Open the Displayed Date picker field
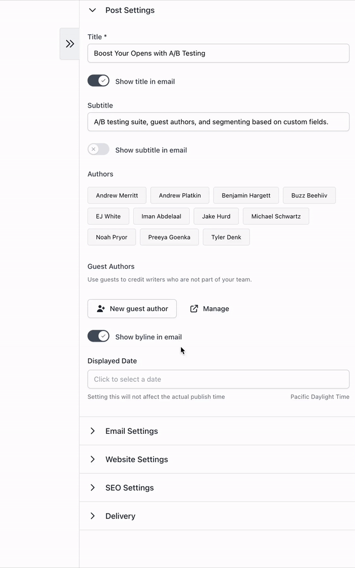The image size is (355, 568). [218, 379]
